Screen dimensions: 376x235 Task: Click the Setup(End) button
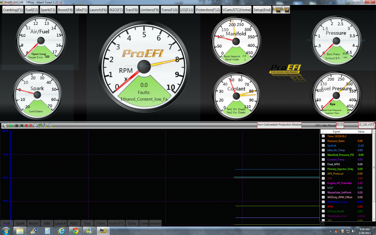pos(262,10)
